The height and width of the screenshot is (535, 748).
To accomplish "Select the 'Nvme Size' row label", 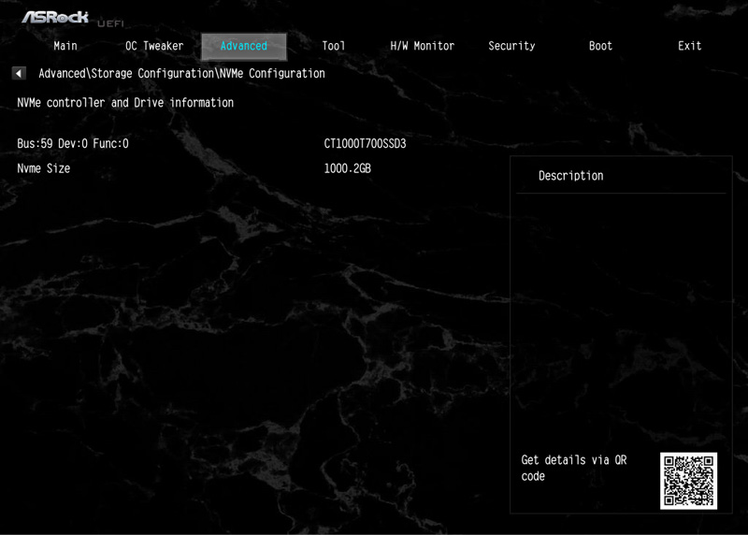I will (43, 168).
